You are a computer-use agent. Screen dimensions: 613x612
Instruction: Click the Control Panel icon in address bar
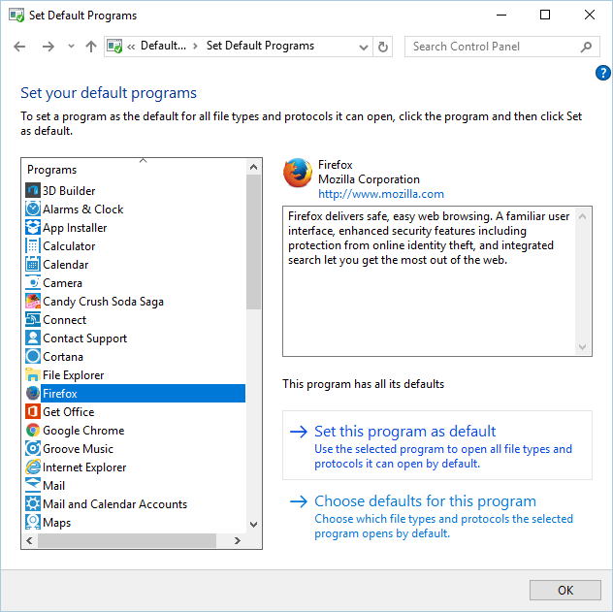tap(114, 47)
